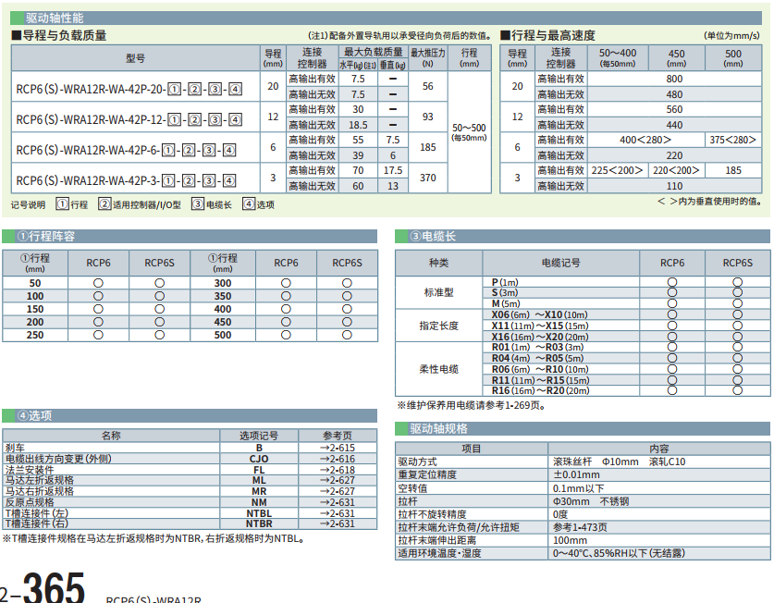Click option code NM
This screenshot has width=774, height=603.
[x=259, y=502]
